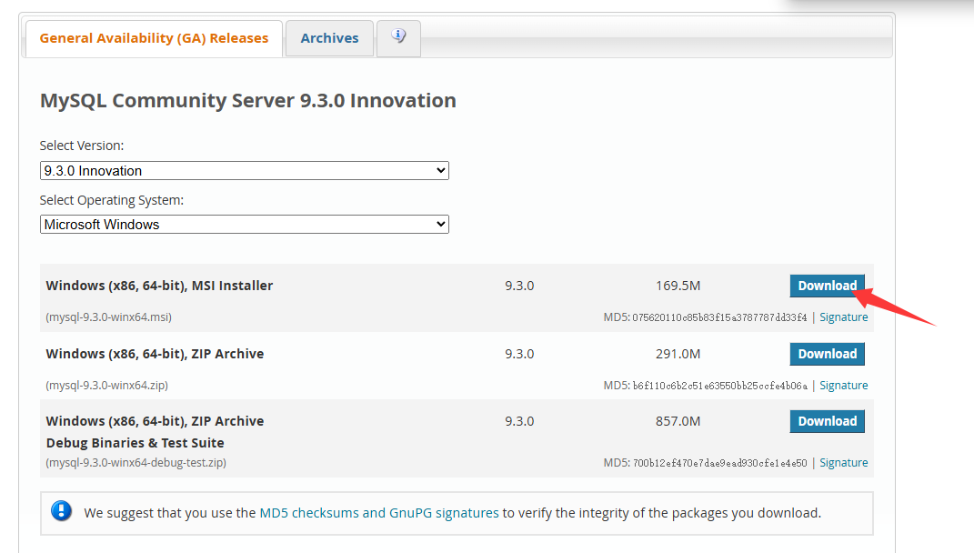Open Signature link for mysql-9.3.0-winx64.msi
The image size is (974, 553).
tap(843, 317)
